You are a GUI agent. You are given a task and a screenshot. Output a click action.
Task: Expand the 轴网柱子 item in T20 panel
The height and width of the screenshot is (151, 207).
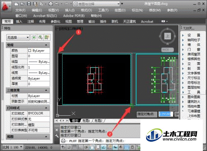pyautogui.click(x=183, y=40)
